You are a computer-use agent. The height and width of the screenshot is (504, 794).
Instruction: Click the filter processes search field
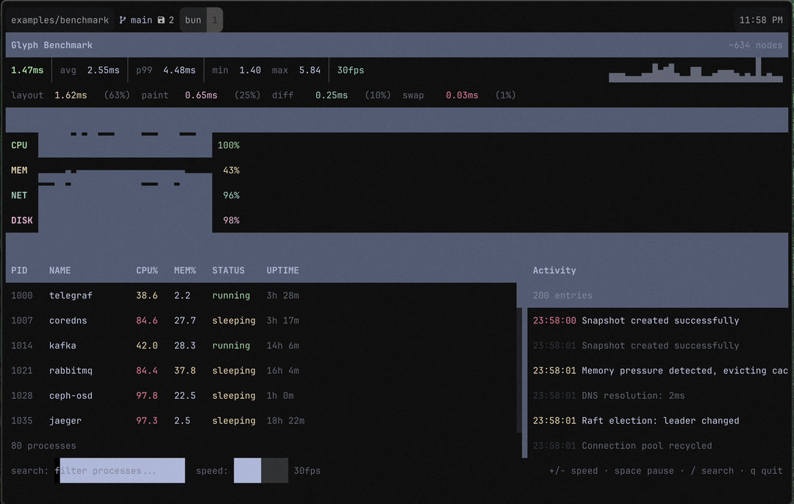pyautogui.click(x=121, y=470)
